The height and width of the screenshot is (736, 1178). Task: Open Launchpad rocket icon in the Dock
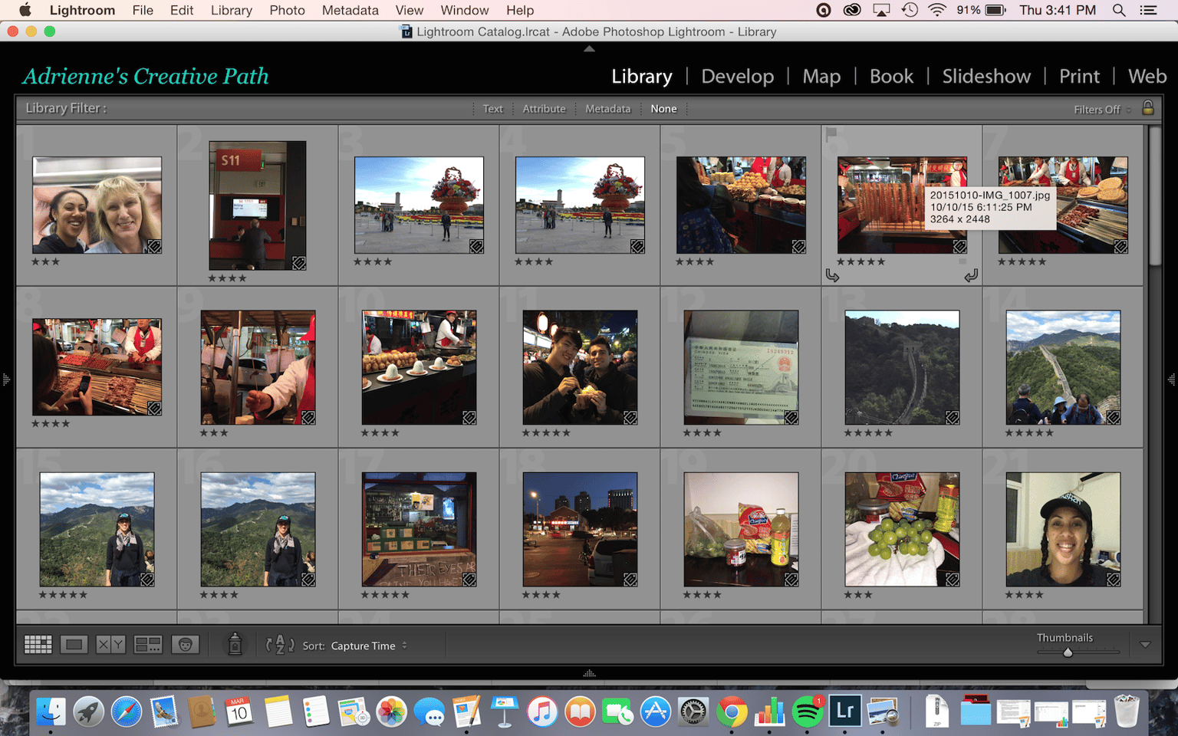(89, 711)
